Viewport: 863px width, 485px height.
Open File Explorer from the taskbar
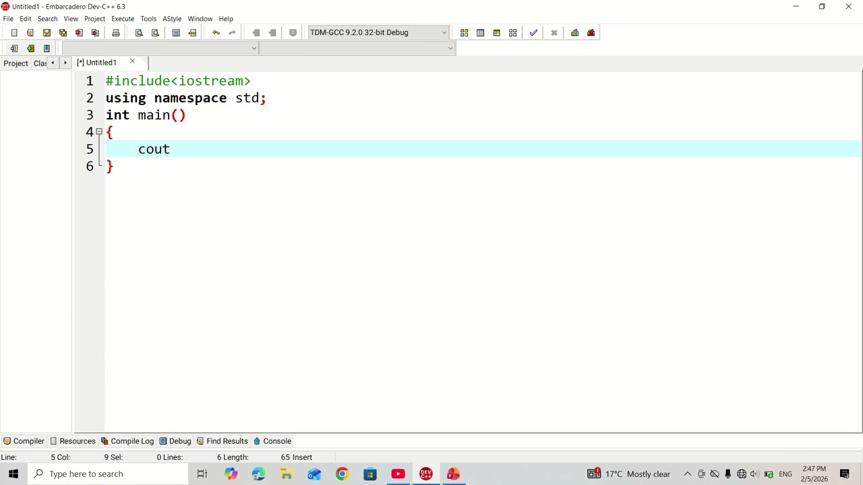click(287, 474)
